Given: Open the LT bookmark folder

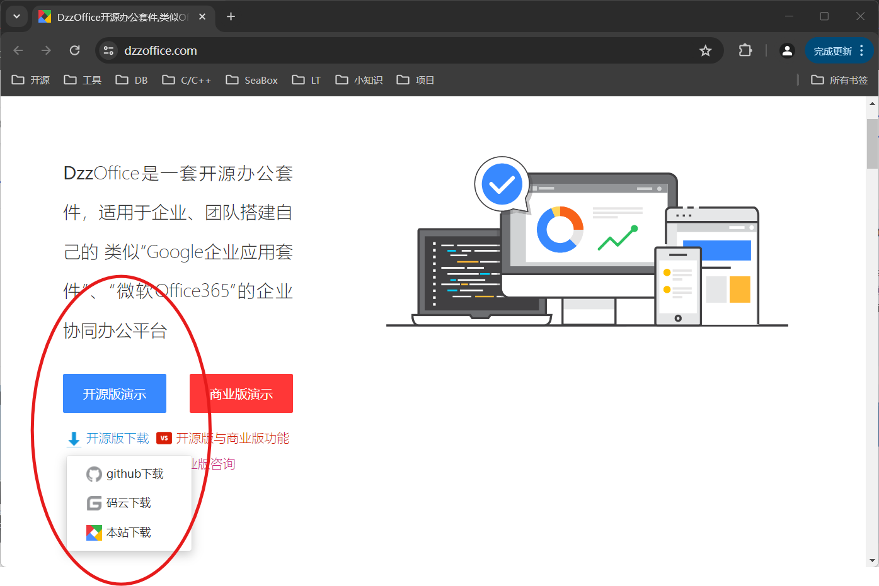Looking at the screenshot, I should (x=306, y=80).
